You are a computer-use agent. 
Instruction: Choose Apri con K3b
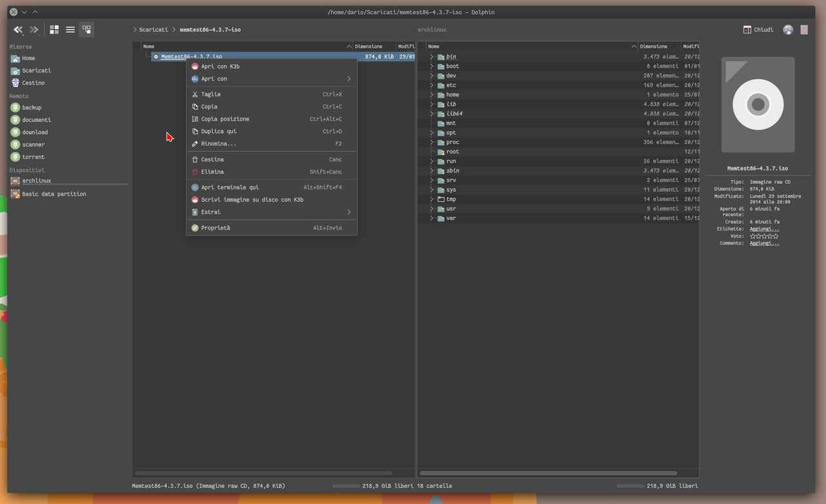pyautogui.click(x=272, y=66)
